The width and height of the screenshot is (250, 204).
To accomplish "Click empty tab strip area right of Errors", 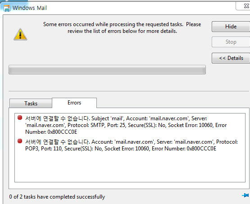I will [x=173, y=103].
